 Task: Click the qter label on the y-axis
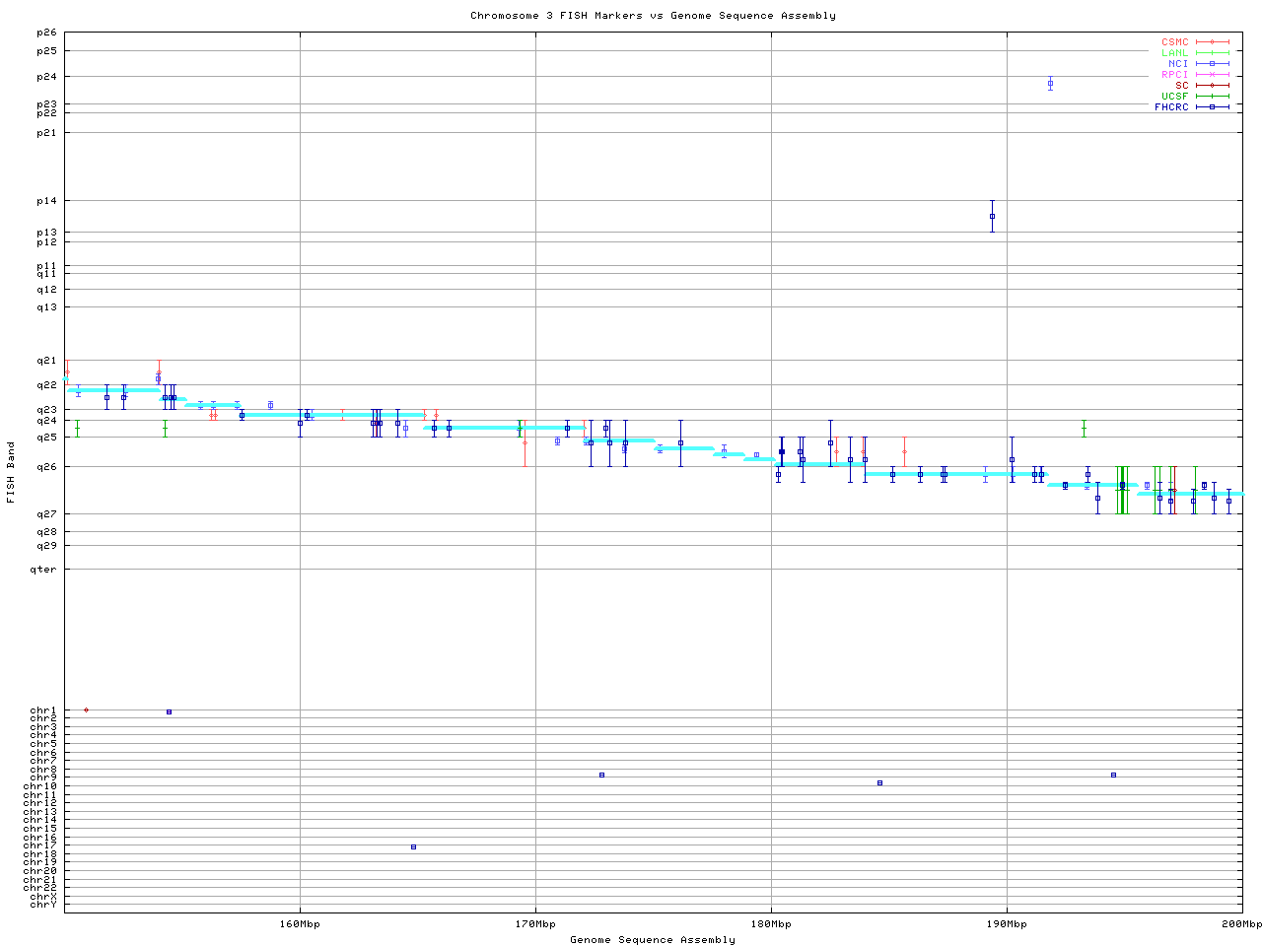[43, 569]
